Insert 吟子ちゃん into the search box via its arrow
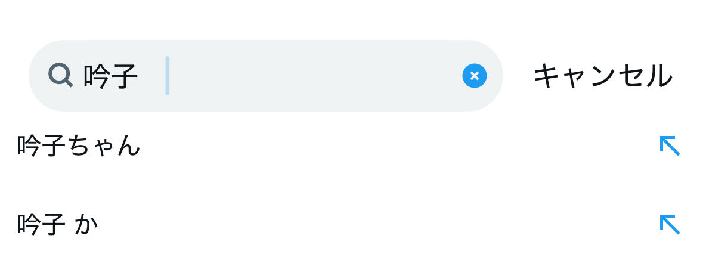703x263 pixels. click(x=669, y=146)
